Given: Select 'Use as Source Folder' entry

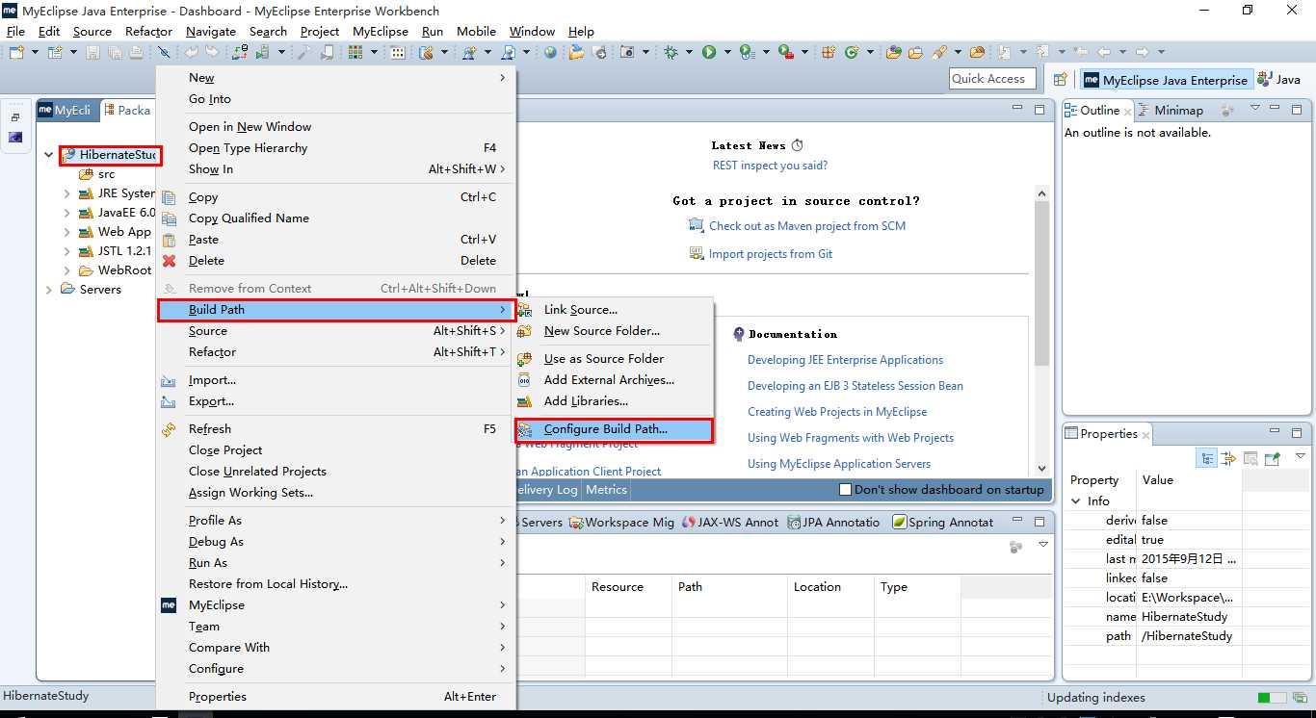Looking at the screenshot, I should [x=604, y=359].
